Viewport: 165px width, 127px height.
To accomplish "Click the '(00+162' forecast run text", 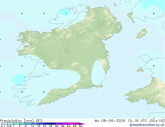I will click(x=157, y=121).
